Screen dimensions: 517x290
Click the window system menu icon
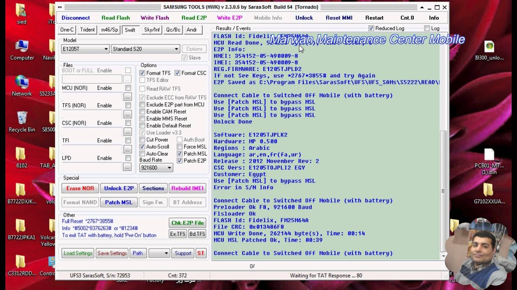point(60,7)
